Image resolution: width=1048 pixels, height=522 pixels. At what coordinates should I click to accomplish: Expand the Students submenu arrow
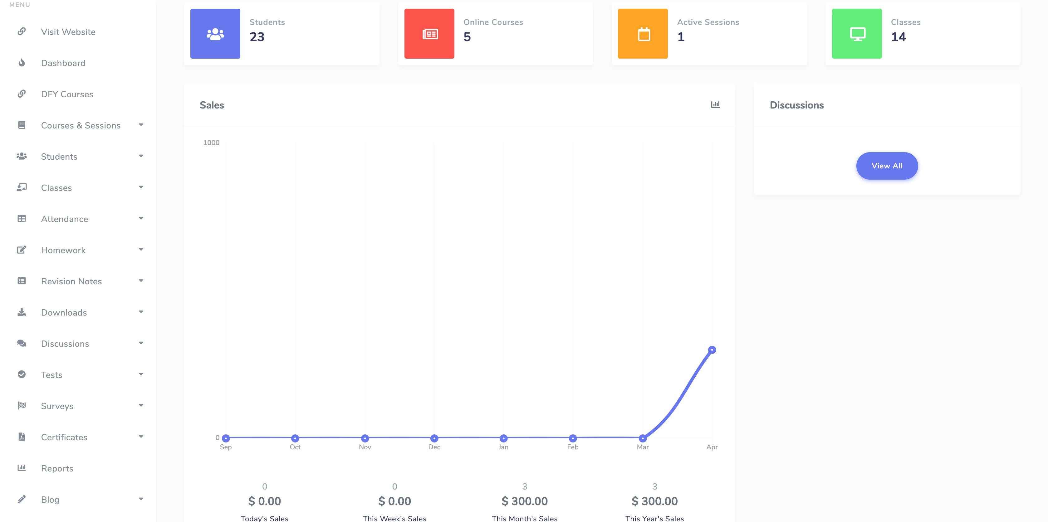141,156
